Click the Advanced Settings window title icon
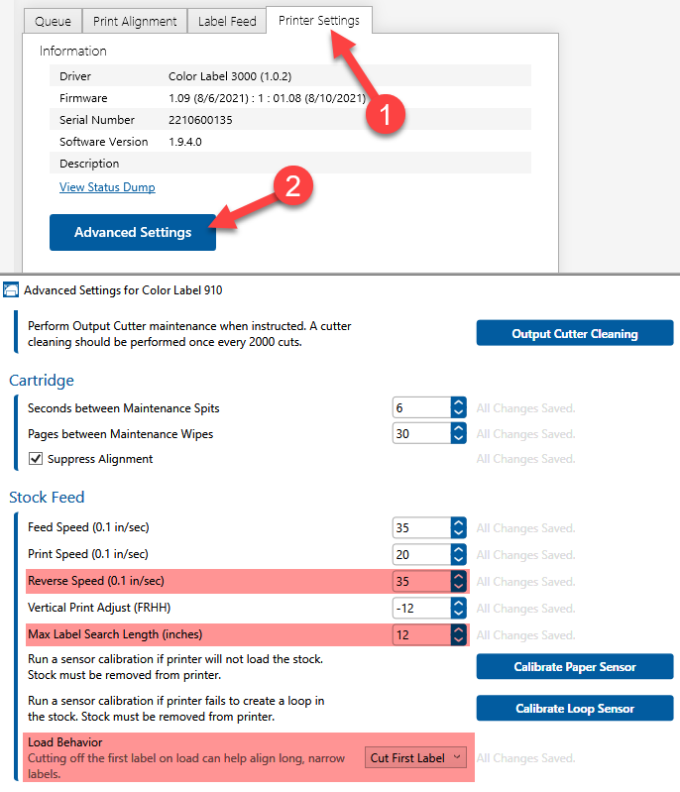Screen dimensions: 680x792 [11, 290]
